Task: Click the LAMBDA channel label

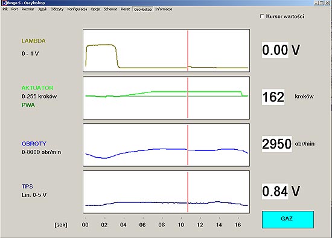Action: [33, 41]
